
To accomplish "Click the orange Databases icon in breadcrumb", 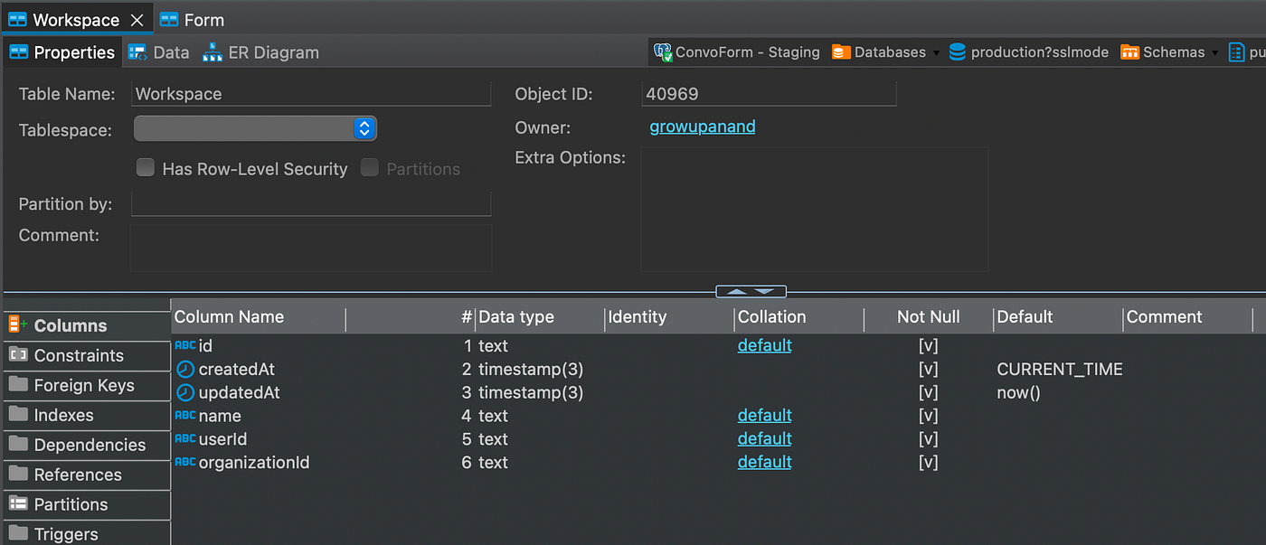I will coord(841,52).
